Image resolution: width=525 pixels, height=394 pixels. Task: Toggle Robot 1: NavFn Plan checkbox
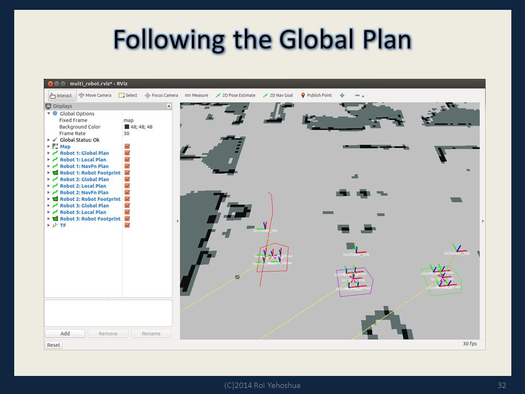127,166
